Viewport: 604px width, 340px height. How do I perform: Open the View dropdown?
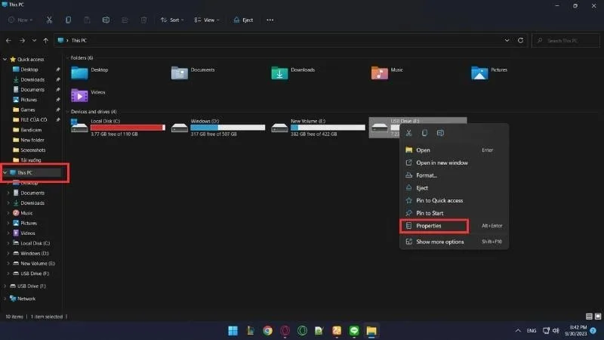[207, 20]
